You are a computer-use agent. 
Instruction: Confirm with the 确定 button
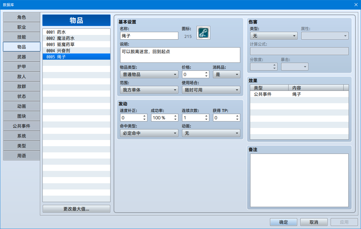tap(283, 222)
